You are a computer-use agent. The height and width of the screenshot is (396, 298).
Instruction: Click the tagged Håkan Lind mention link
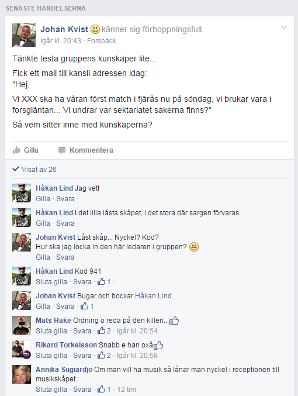point(154,295)
